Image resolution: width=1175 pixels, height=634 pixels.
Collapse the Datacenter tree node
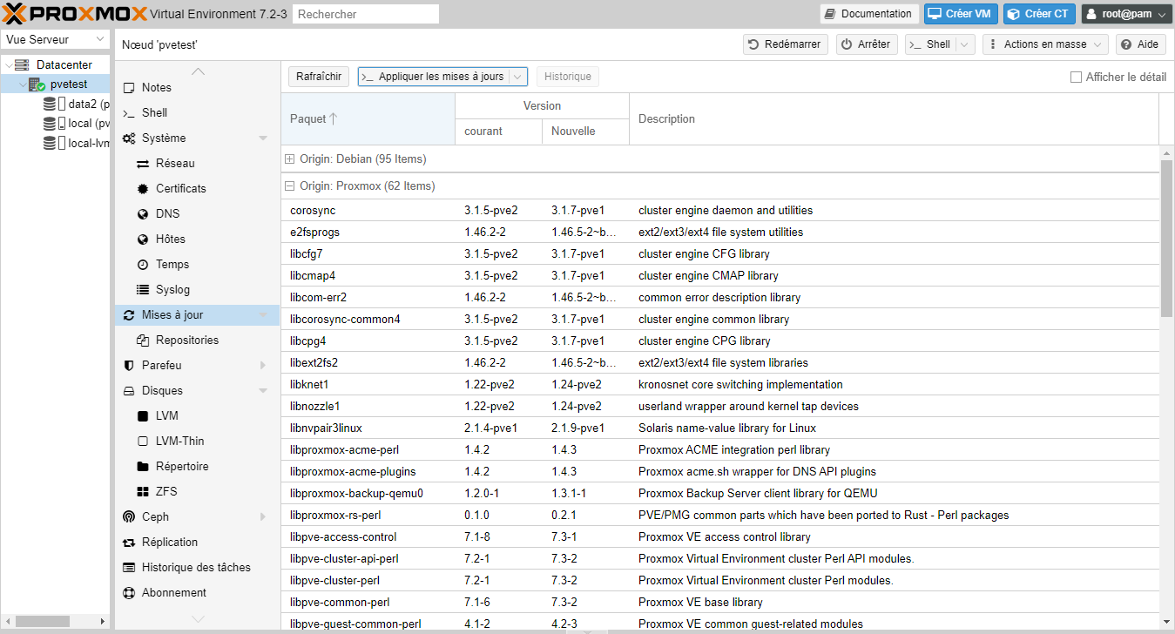(8, 64)
